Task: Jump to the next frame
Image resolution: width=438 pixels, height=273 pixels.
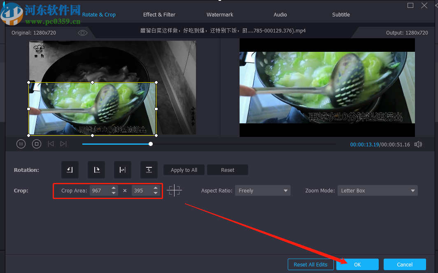Action: pyautogui.click(x=63, y=144)
